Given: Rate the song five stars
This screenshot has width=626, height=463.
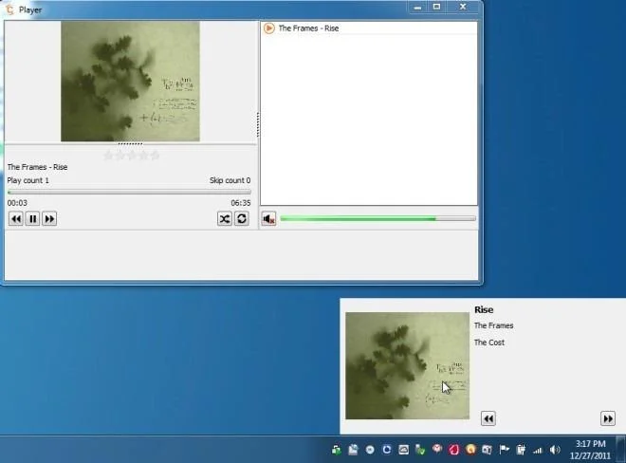Looking at the screenshot, I should click(156, 156).
